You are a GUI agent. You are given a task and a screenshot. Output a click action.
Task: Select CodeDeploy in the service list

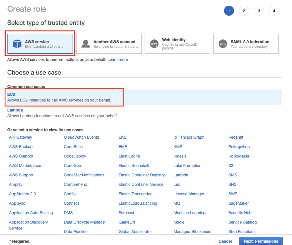[x=75, y=156]
